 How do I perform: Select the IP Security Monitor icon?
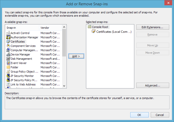coord(8,76)
